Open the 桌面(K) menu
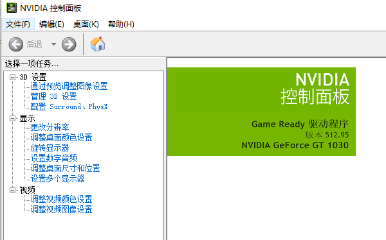Viewport: 386px width, 240px height. point(86,24)
